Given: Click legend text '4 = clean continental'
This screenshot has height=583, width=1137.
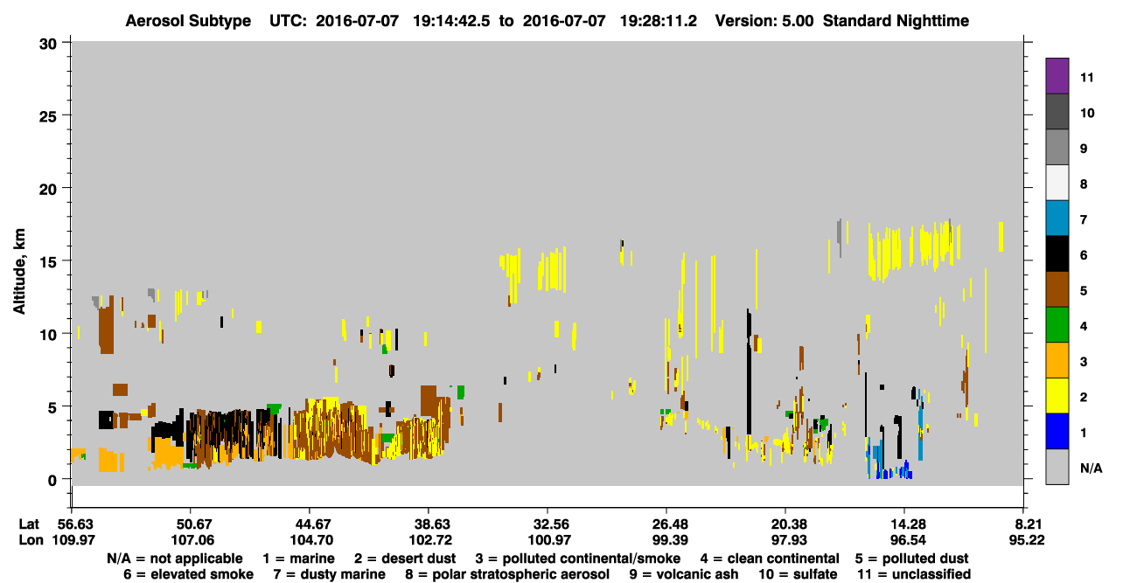Looking at the screenshot, I should pyautogui.click(x=770, y=559).
